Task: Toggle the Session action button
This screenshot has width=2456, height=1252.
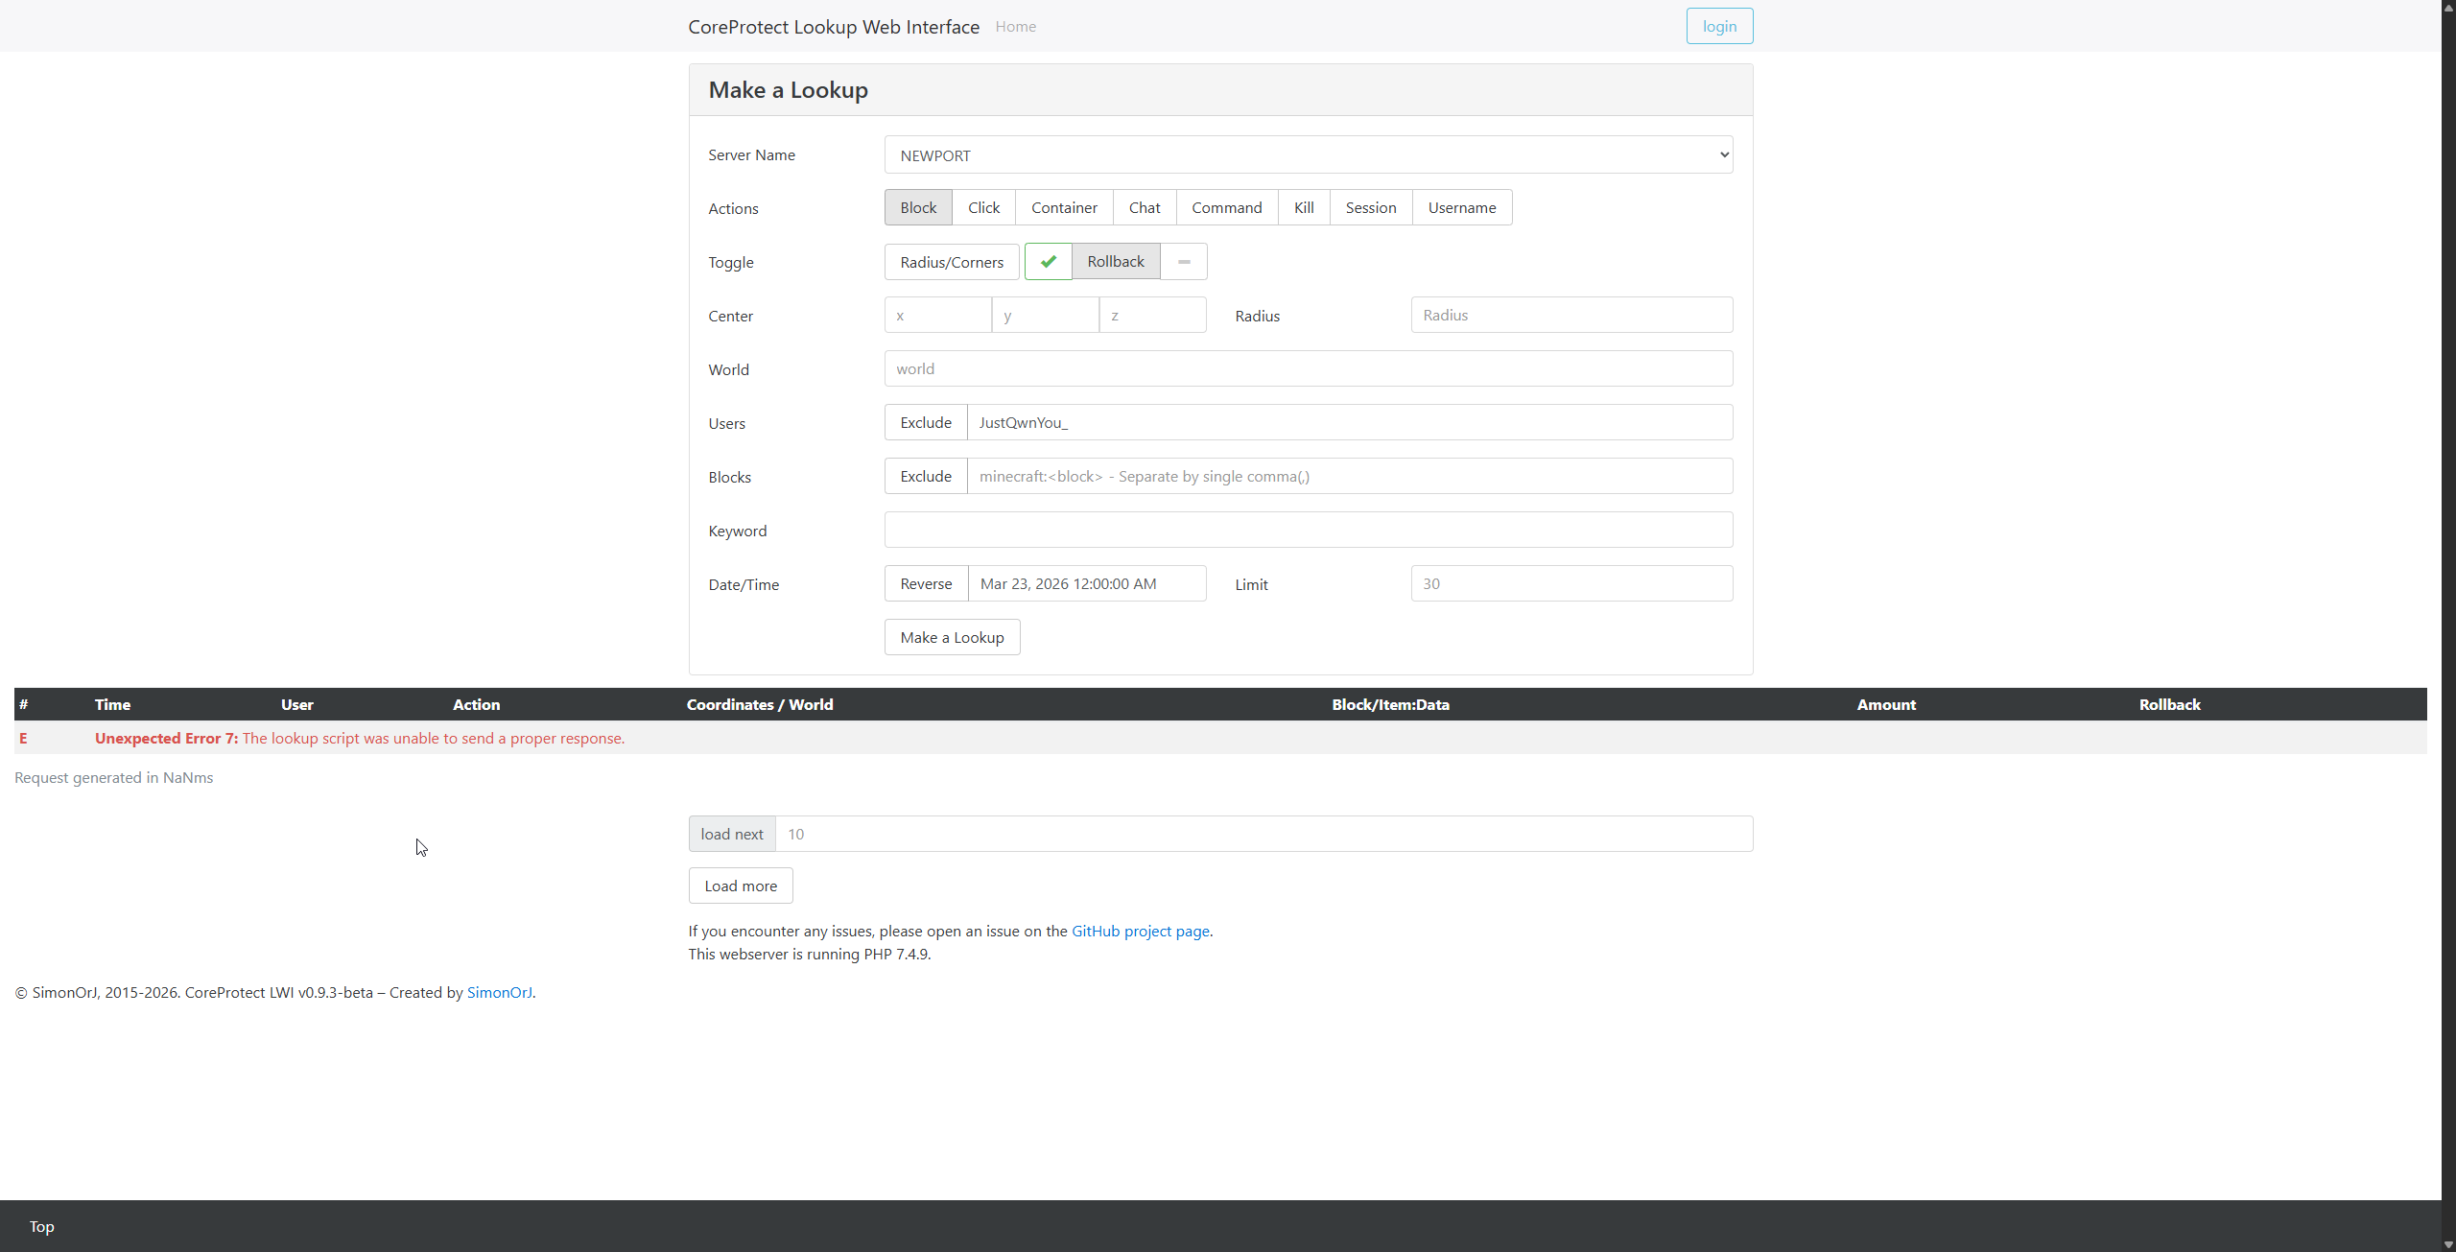Action: click(1370, 208)
